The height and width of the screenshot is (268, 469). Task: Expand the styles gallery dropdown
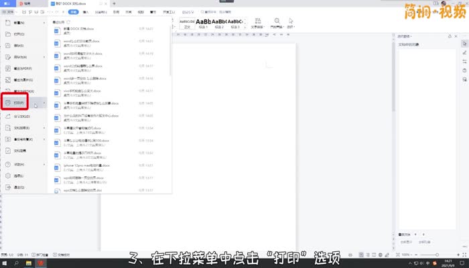pos(245,27)
